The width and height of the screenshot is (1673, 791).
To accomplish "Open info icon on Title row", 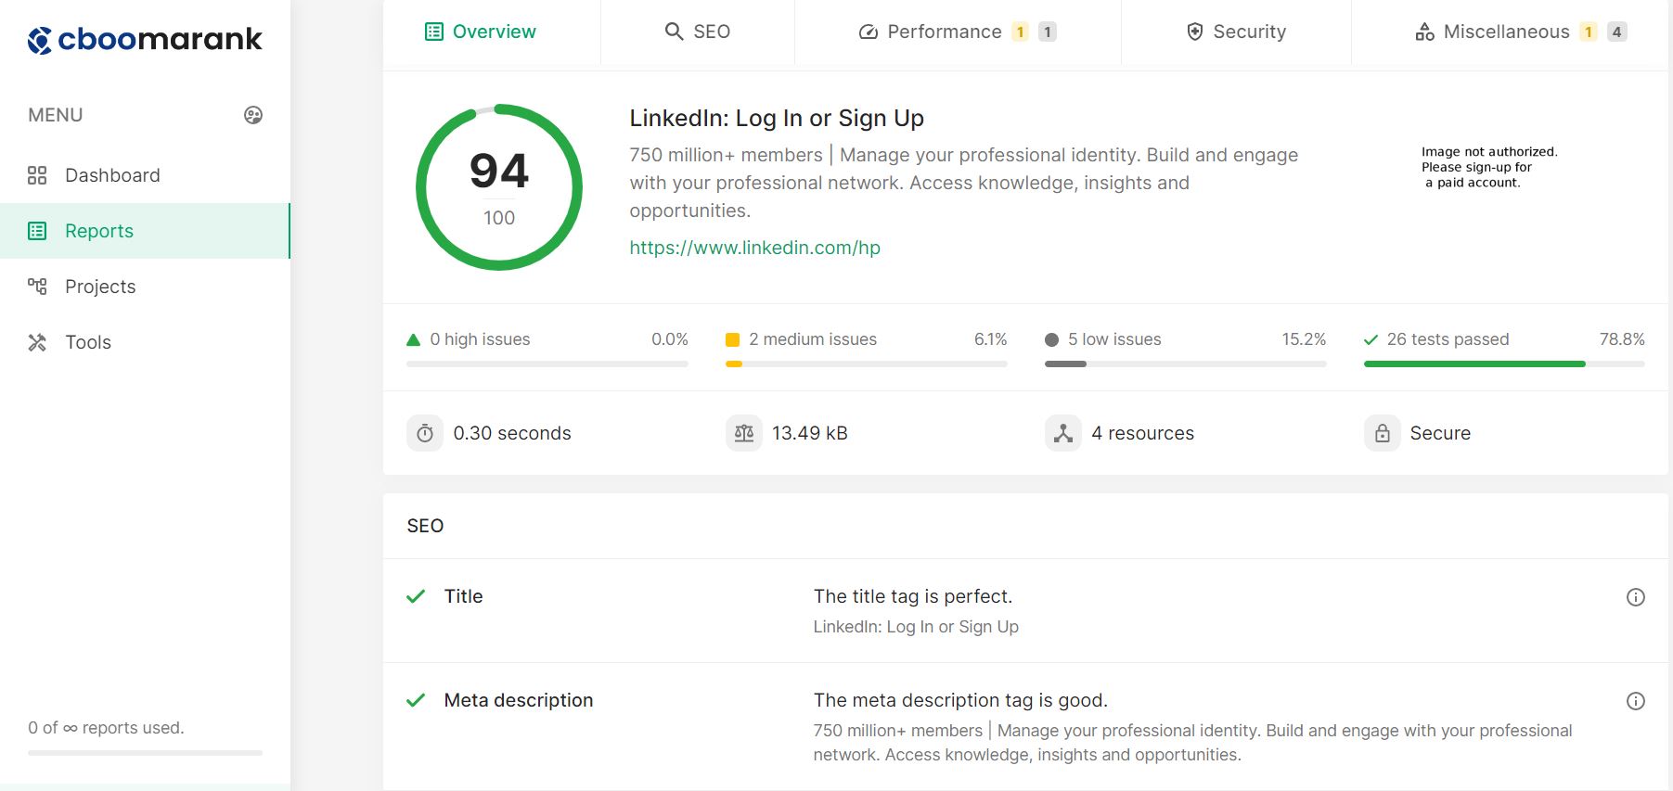I will click(x=1636, y=597).
